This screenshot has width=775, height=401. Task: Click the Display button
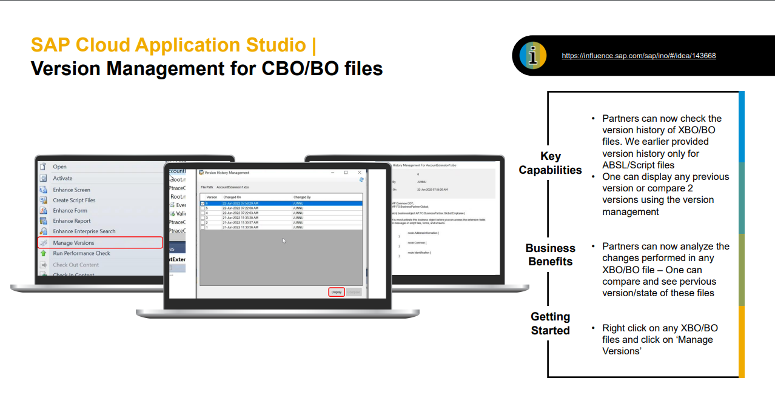pos(337,292)
